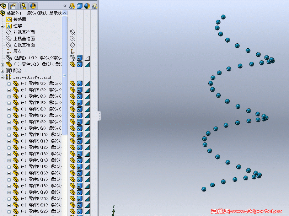Click the 零件5<13> component part icon
Viewport: 289px width, 216px height.
coord(16,154)
